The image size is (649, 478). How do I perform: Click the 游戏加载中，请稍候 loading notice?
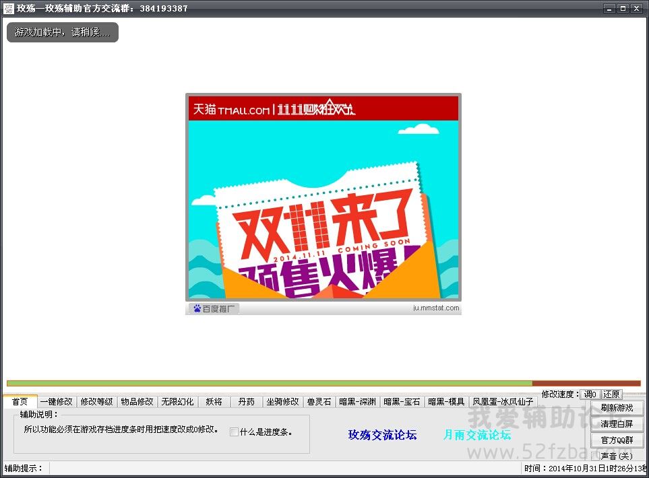pyautogui.click(x=63, y=32)
